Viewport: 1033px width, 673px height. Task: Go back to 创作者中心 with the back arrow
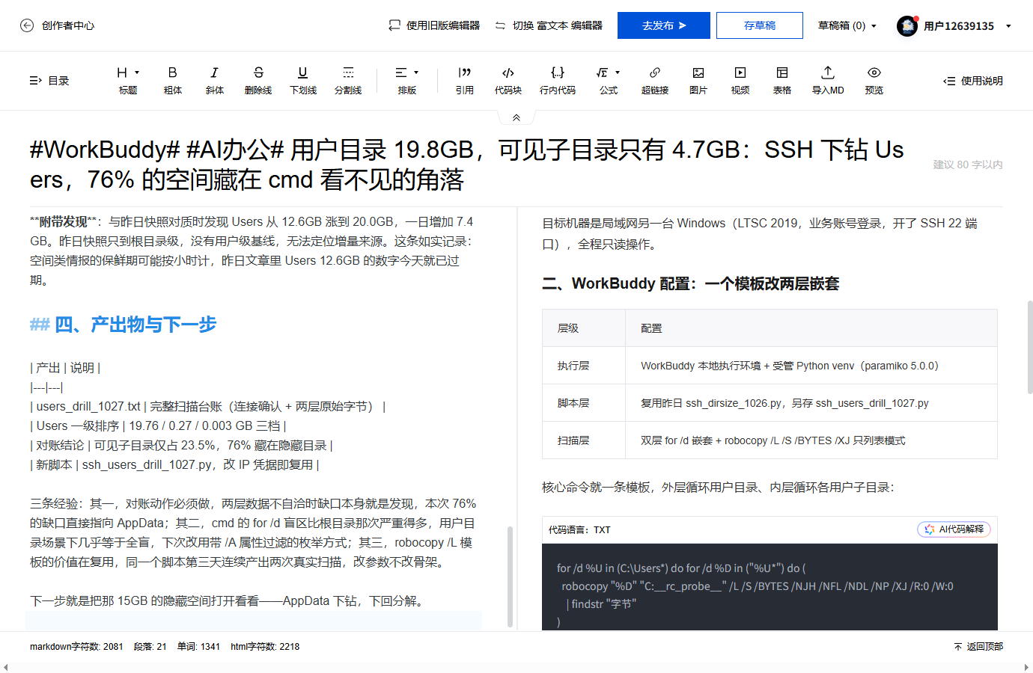[27, 25]
